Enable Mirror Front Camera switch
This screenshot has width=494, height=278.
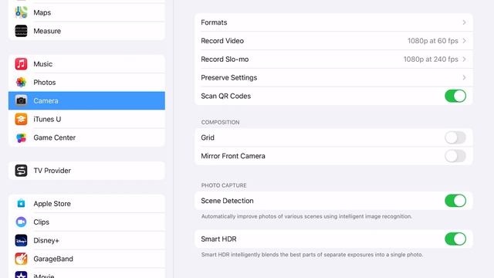click(x=455, y=156)
